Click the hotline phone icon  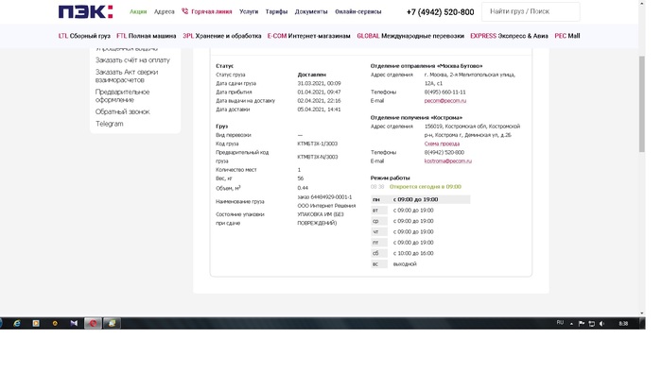click(x=184, y=11)
